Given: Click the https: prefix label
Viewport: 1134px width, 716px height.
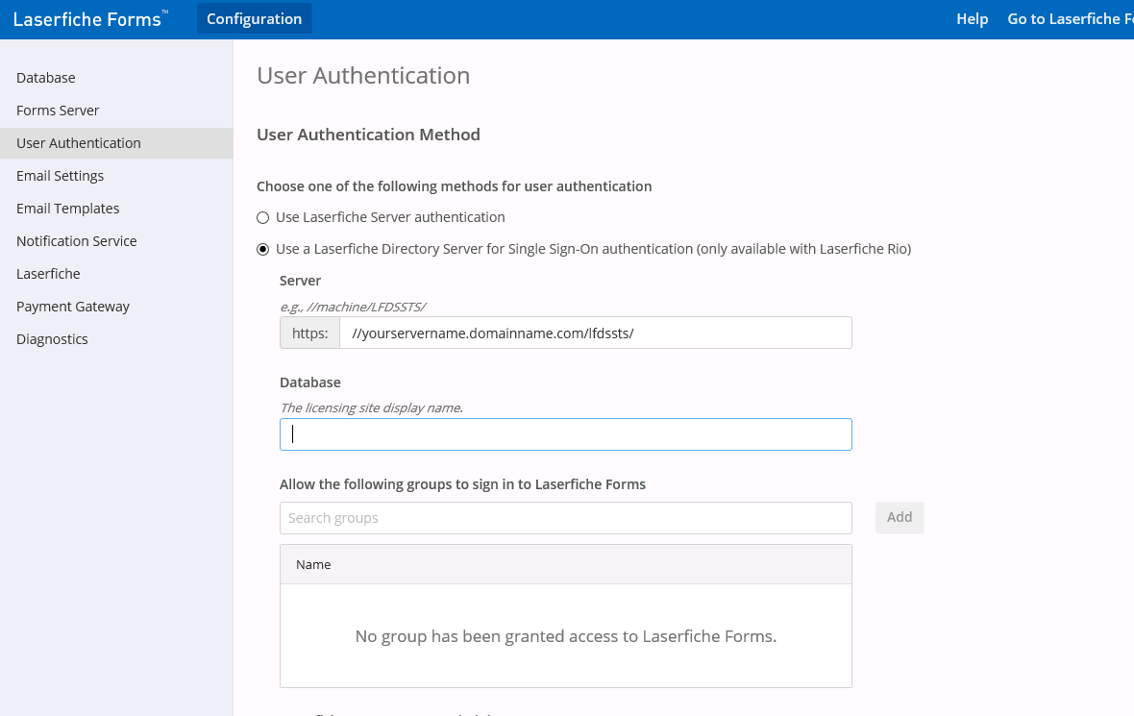Looking at the screenshot, I should (310, 333).
